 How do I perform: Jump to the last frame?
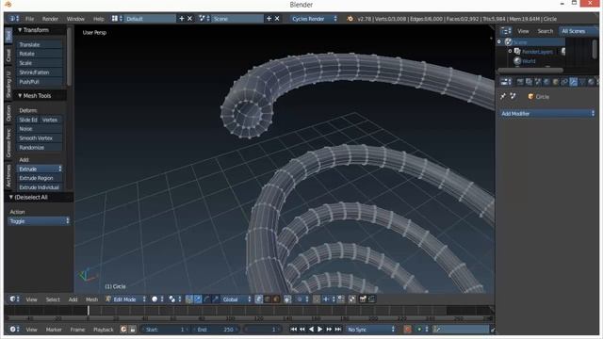click(x=337, y=330)
